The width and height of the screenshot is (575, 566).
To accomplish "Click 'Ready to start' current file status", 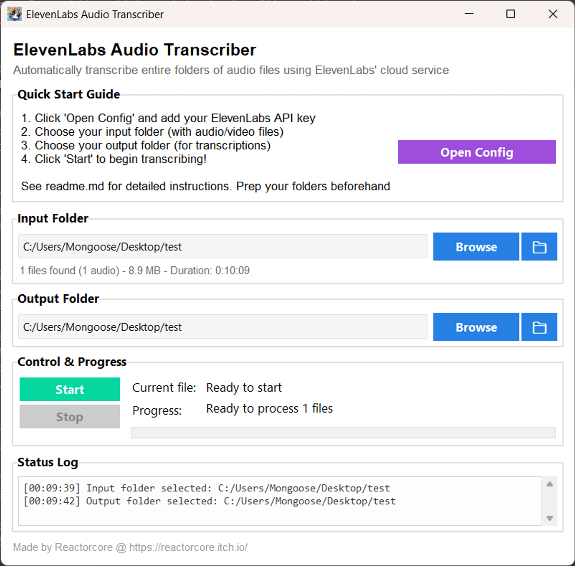I will pos(244,387).
